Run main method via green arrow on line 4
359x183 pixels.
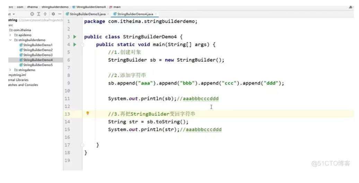pyautogui.click(x=75, y=44)
